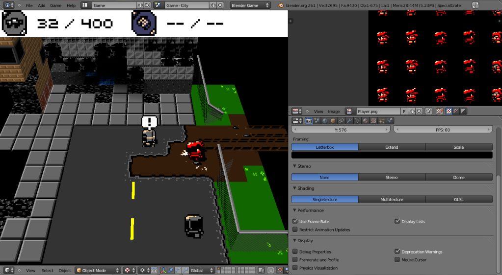This screenshot has height=275, width=502.
Task: Open the image editor View menu
Action: click(x=318, y=112)
